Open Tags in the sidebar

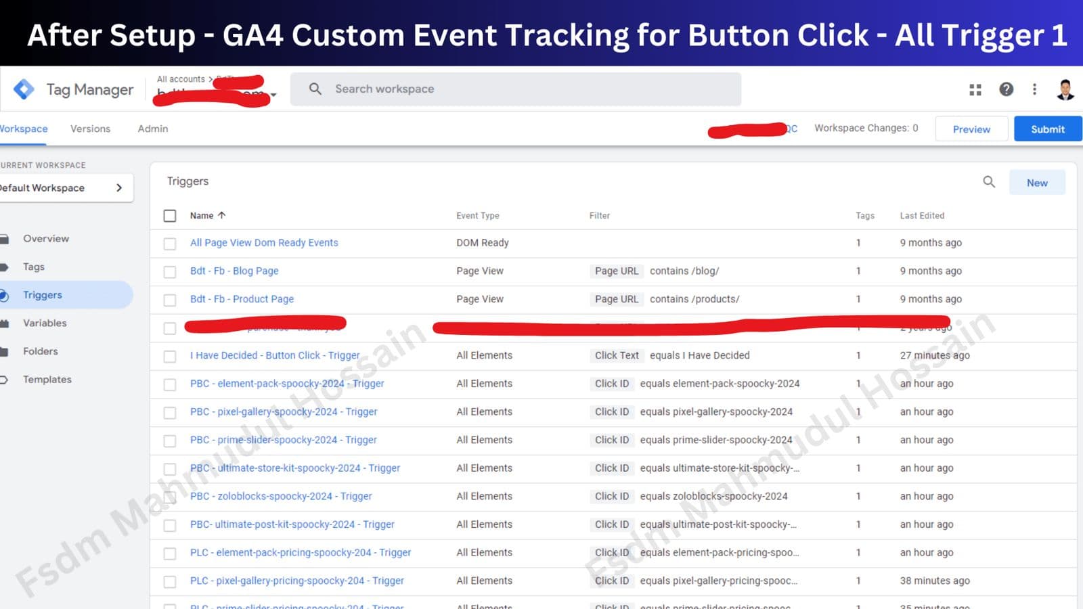[x=34, y=267]
